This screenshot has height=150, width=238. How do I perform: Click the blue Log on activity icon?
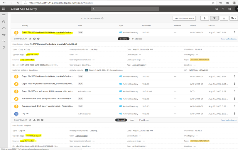tap(16, 114)
